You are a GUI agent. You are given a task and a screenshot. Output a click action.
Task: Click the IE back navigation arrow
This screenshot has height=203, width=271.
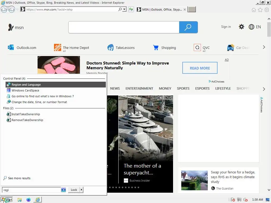tap(4, 9)
